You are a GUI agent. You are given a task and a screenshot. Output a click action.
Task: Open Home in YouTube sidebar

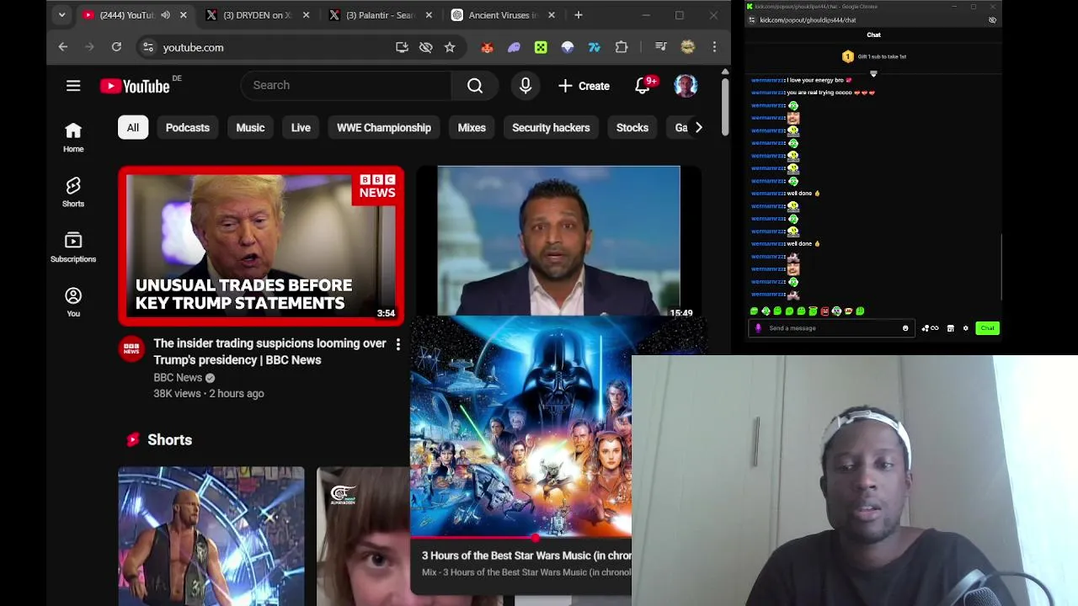pyautogui.click(x=73, y=137)
